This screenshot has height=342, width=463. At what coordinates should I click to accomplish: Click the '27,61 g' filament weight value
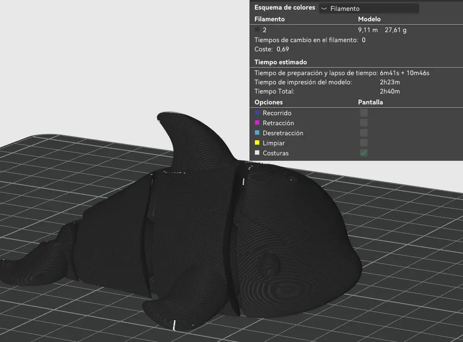(x=395, y=30)
